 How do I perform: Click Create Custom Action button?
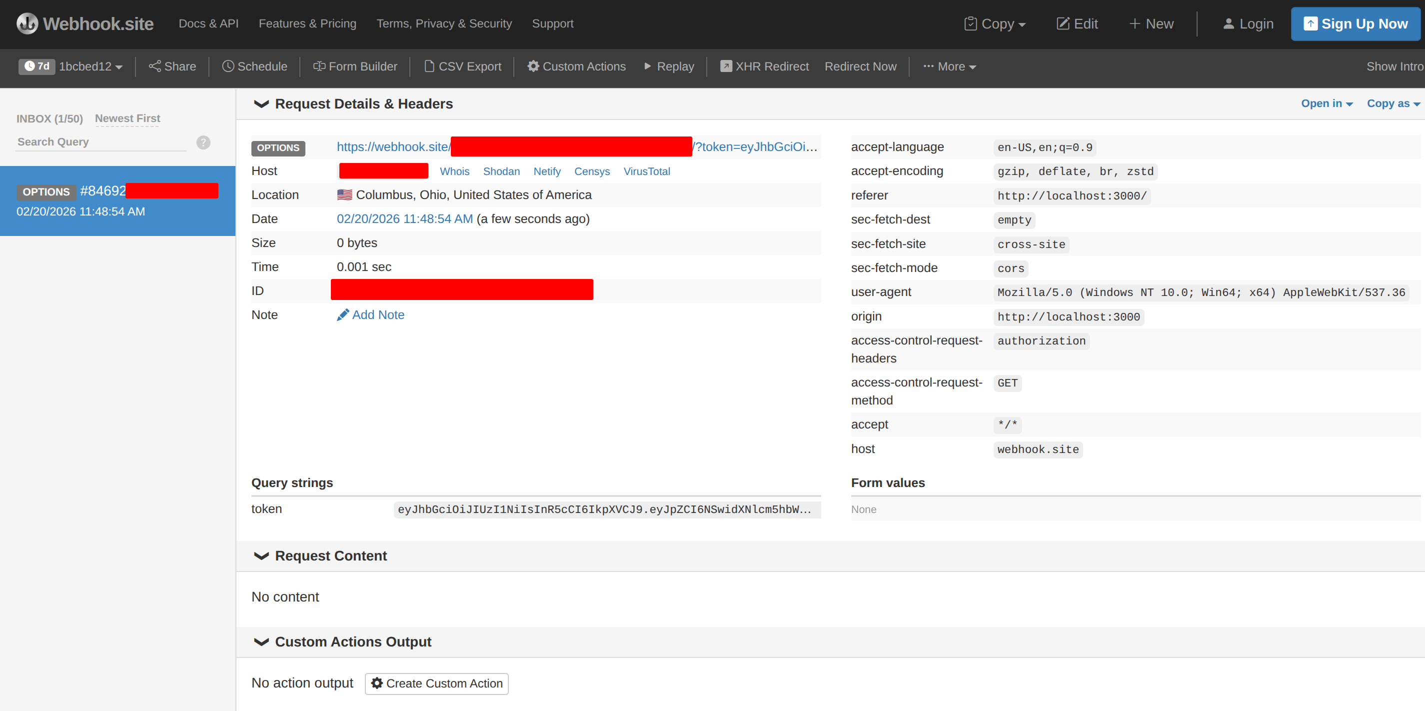436,683
